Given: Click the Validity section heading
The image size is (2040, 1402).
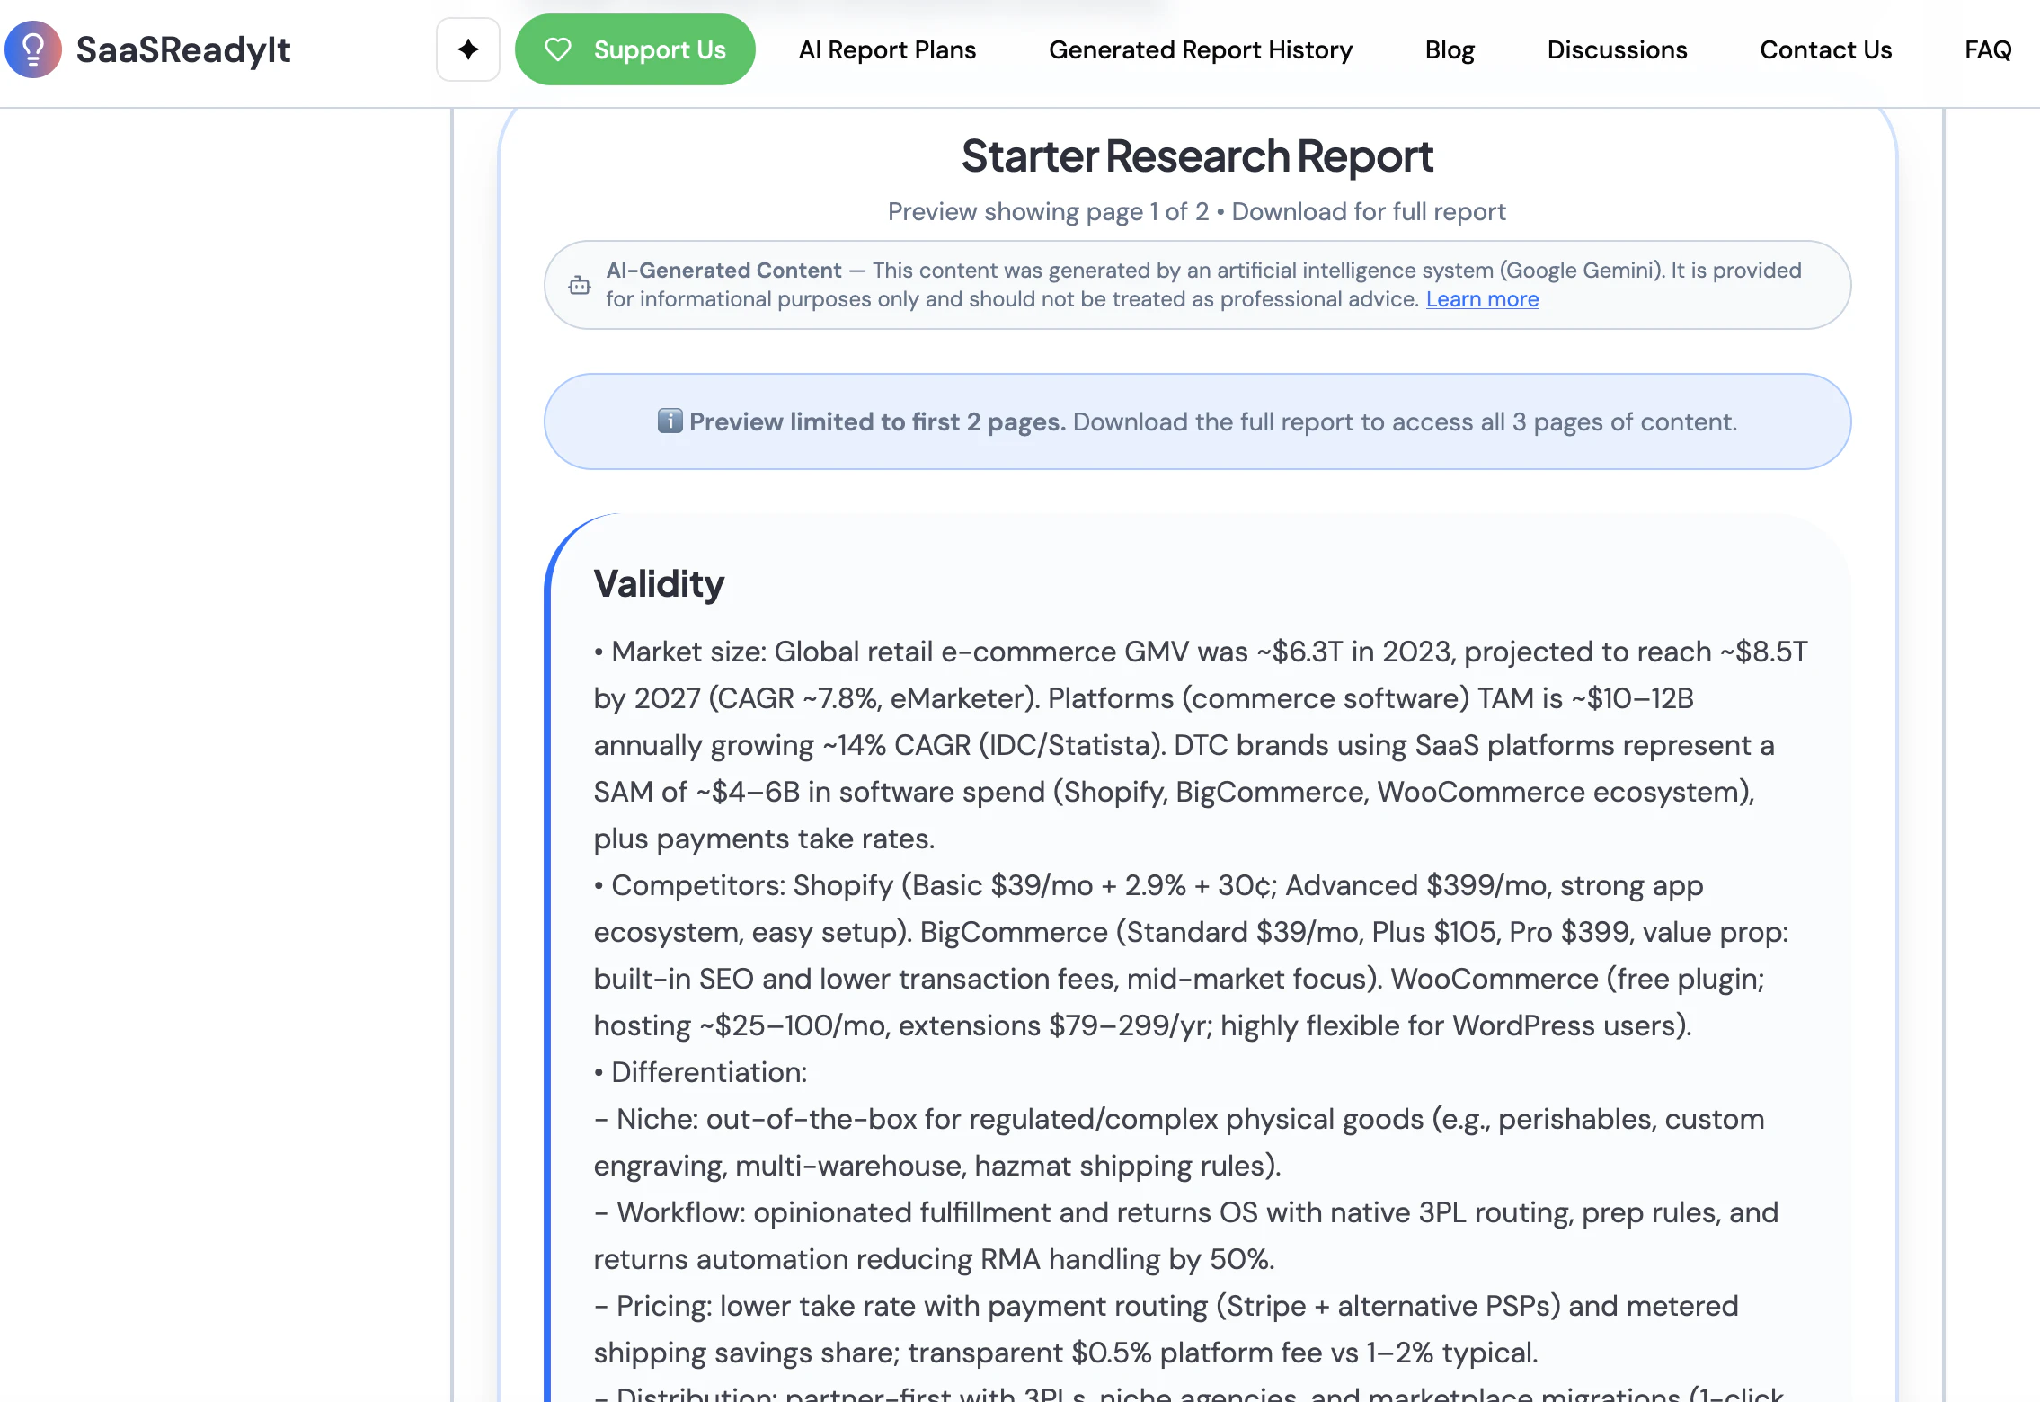Looking at the screenshot, I should [659, 584].
